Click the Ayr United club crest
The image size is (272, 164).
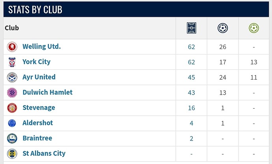coord(12,77)
